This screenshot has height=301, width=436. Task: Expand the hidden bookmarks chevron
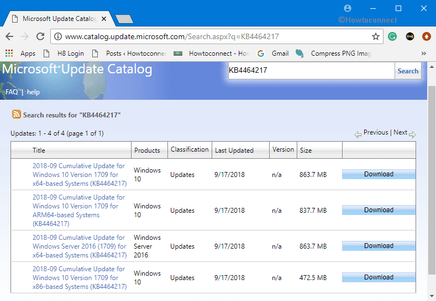(423, 53)
